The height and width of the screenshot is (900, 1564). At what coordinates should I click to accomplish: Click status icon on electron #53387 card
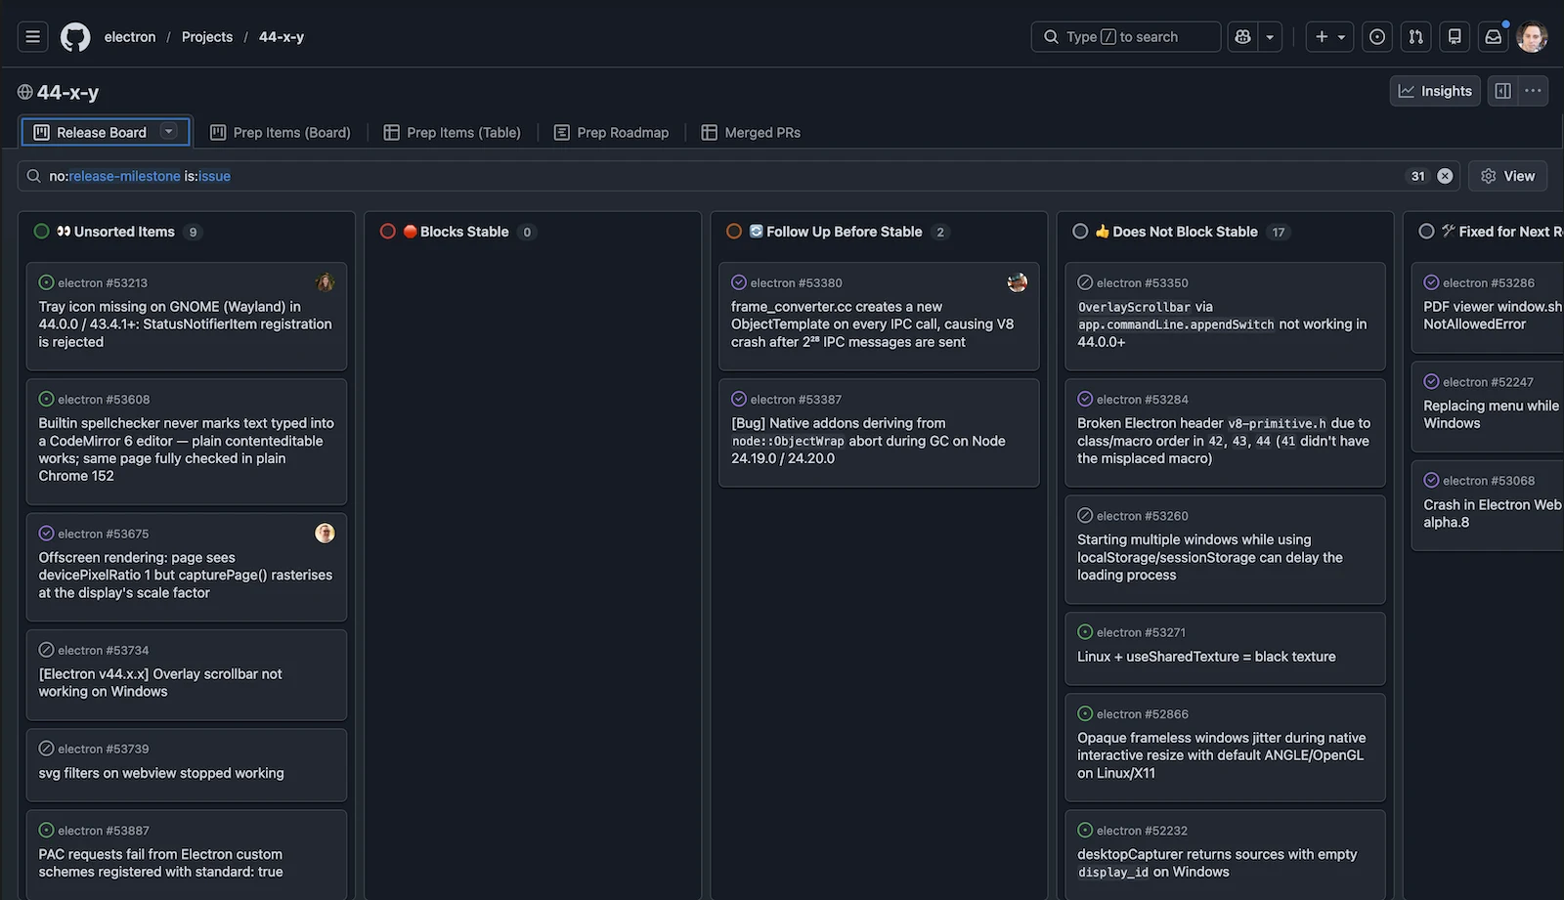[x=739, y=399]
